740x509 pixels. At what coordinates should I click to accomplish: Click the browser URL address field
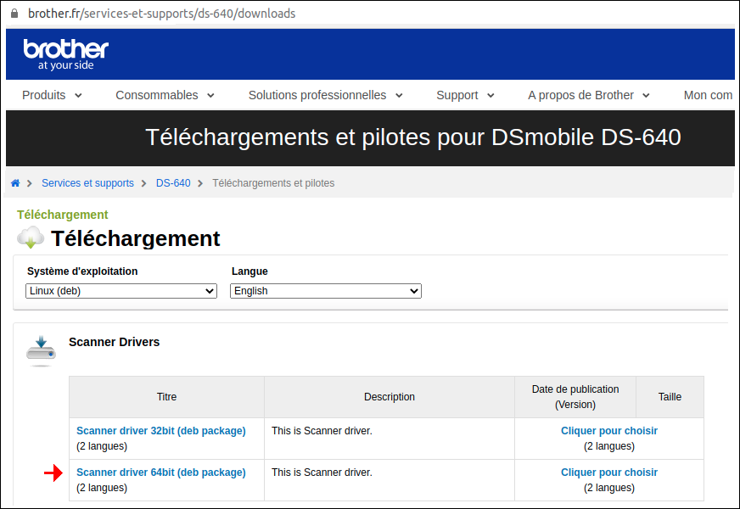click(x=161, y=14)
